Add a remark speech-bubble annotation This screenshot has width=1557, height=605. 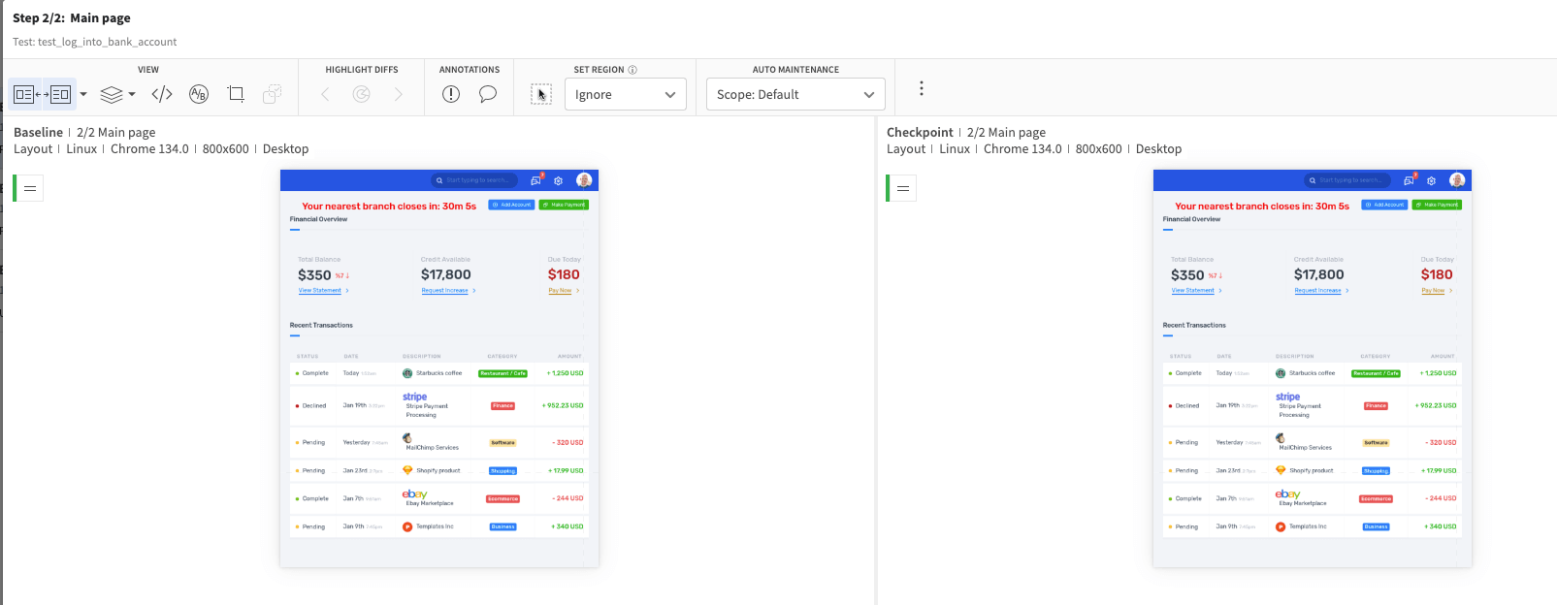tap(488, 94)
